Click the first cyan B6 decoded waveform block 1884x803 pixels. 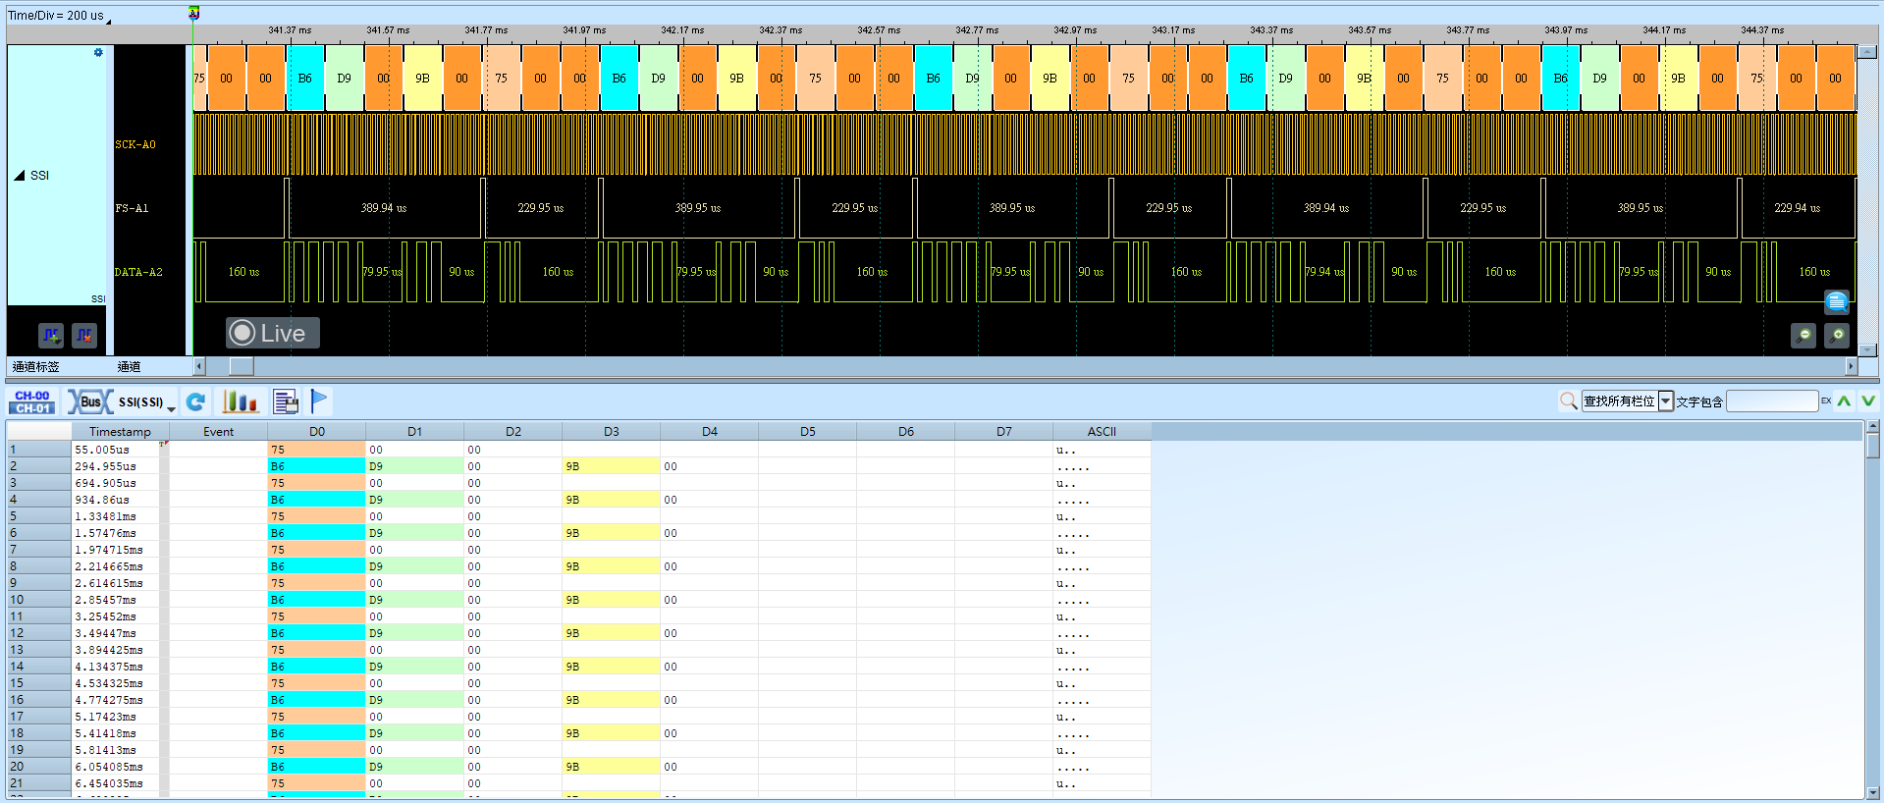tap(304, 78)
